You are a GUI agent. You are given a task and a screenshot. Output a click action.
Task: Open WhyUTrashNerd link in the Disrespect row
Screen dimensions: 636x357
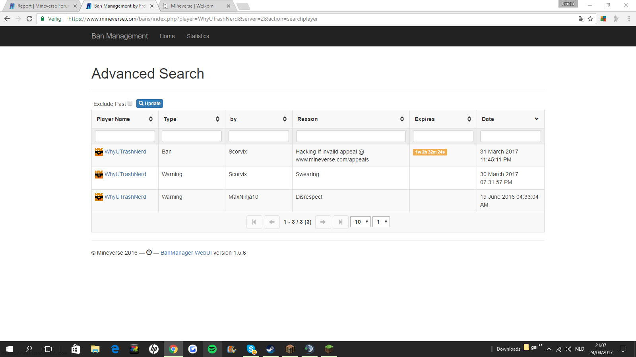point(125,197)
